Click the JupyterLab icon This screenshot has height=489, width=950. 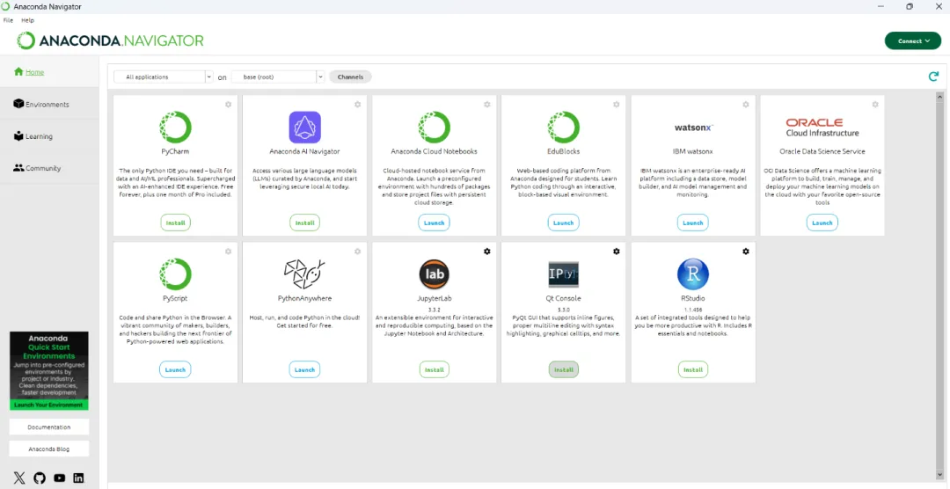coord(434,274)
